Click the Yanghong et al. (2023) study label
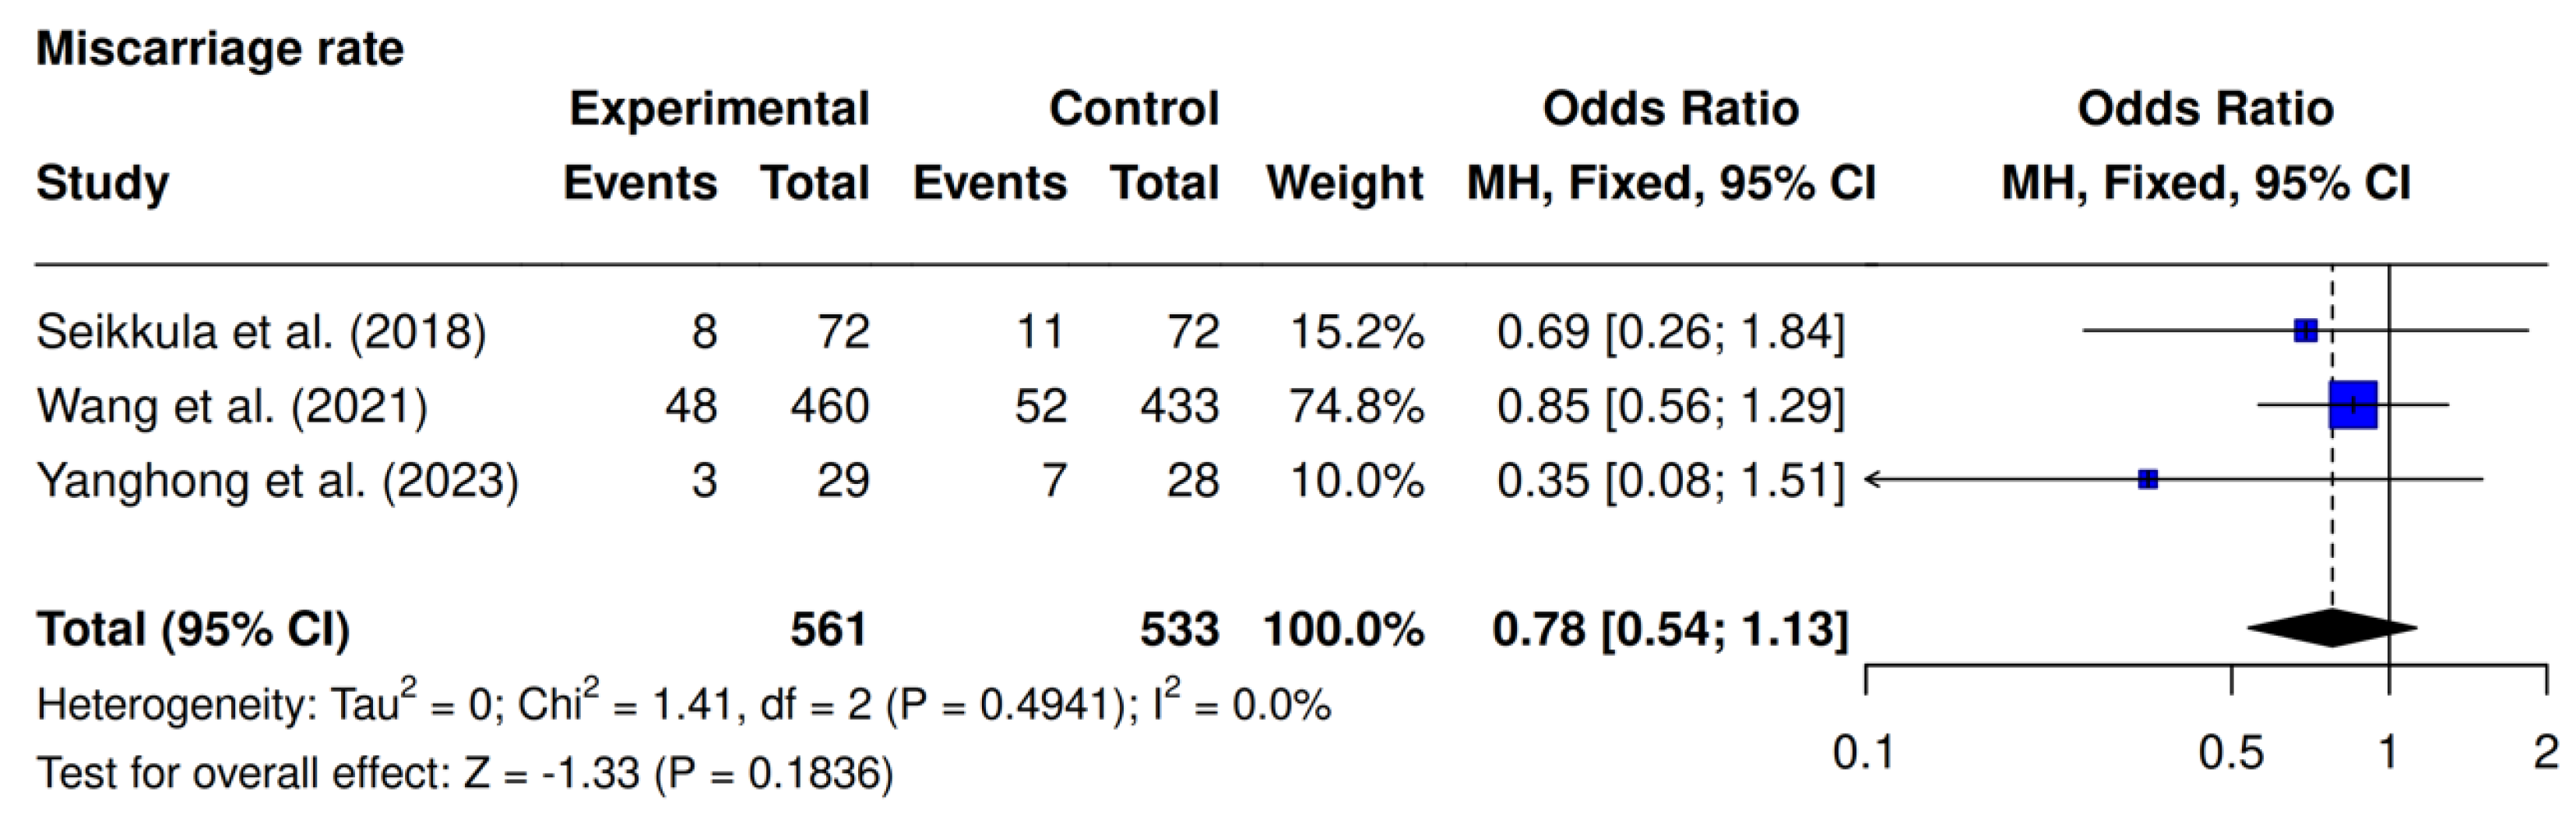This screenshot has height=820, width=2576. [277, 482]
